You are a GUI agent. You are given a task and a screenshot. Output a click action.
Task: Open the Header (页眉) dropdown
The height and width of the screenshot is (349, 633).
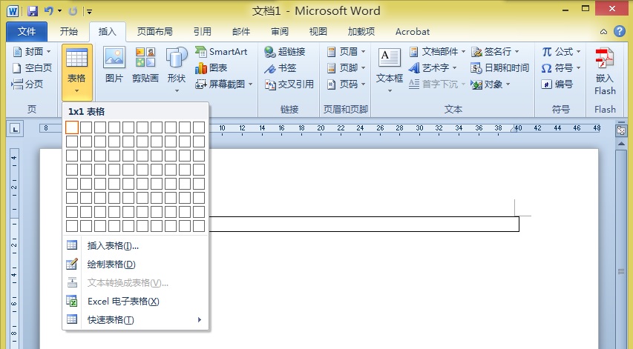(x=346, y=52)
